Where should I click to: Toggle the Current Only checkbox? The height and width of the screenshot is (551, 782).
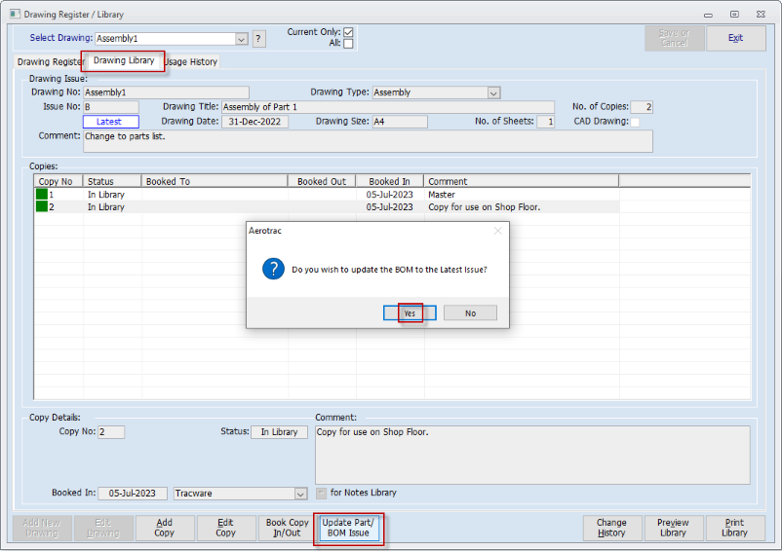[x=348, y=32]
